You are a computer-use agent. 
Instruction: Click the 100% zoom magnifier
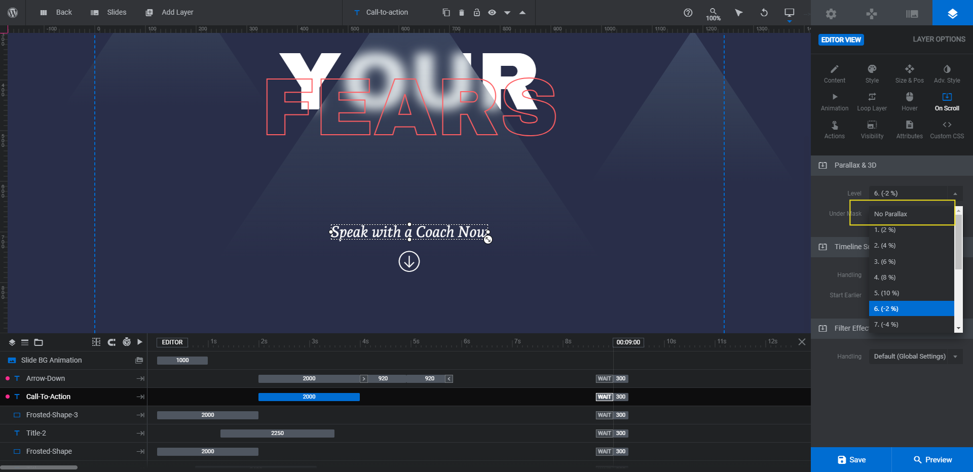coord(713,14)
